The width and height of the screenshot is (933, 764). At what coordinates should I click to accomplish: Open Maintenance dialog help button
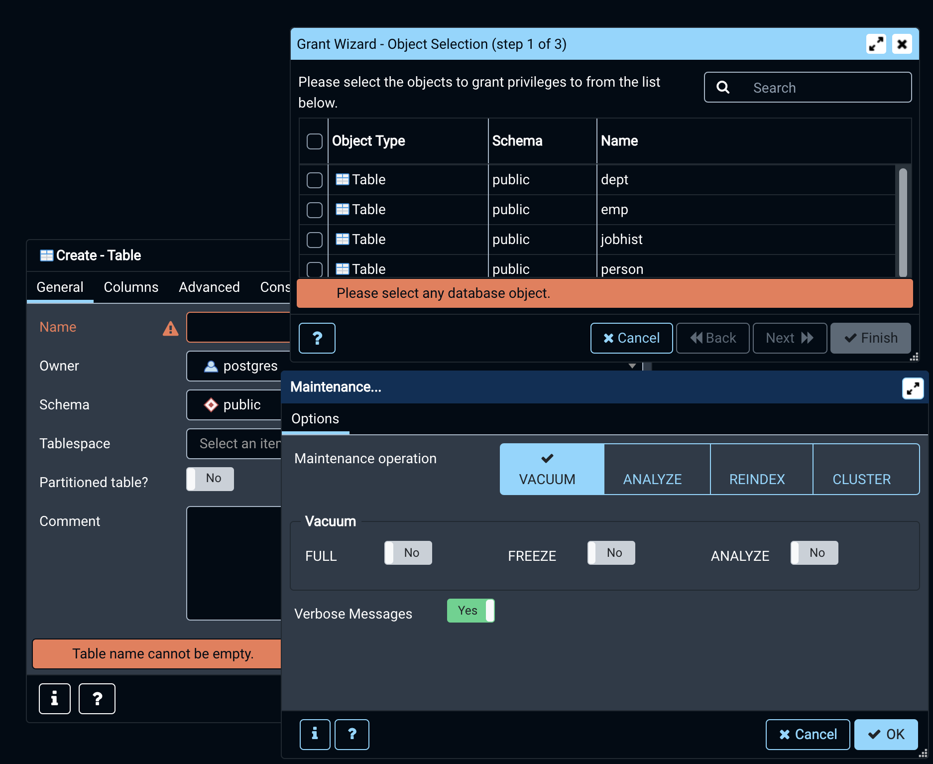pos(352,734)
